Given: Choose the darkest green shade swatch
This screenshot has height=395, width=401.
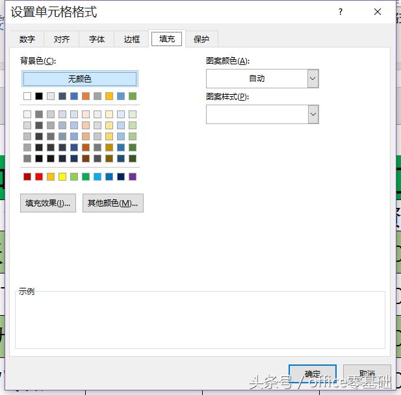Looking at the screenshot, I should (133, 159).
